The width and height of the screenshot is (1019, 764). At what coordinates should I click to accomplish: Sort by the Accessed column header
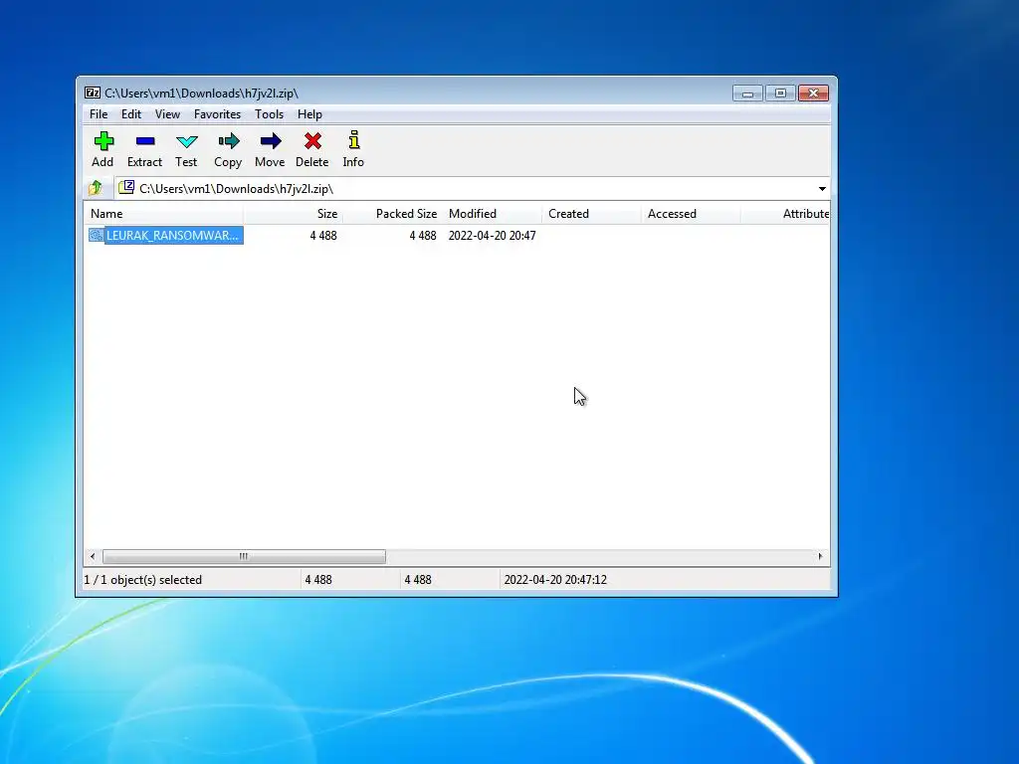(691, 214)
